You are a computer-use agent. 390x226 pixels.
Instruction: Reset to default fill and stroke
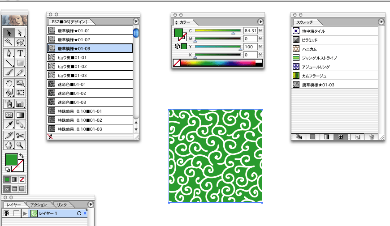8,170
